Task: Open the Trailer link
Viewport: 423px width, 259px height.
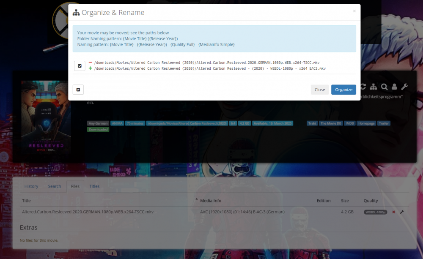Action: click(384, 123)
